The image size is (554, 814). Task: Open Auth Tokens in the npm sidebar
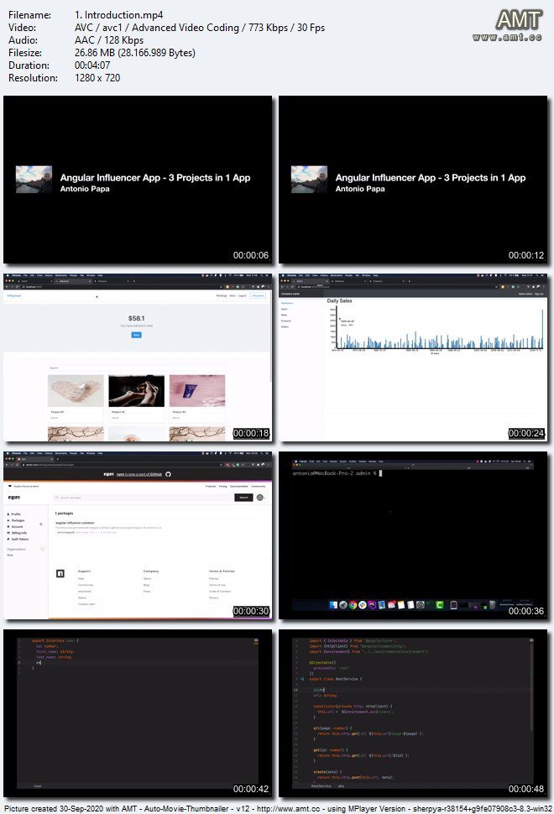[18, 539]
